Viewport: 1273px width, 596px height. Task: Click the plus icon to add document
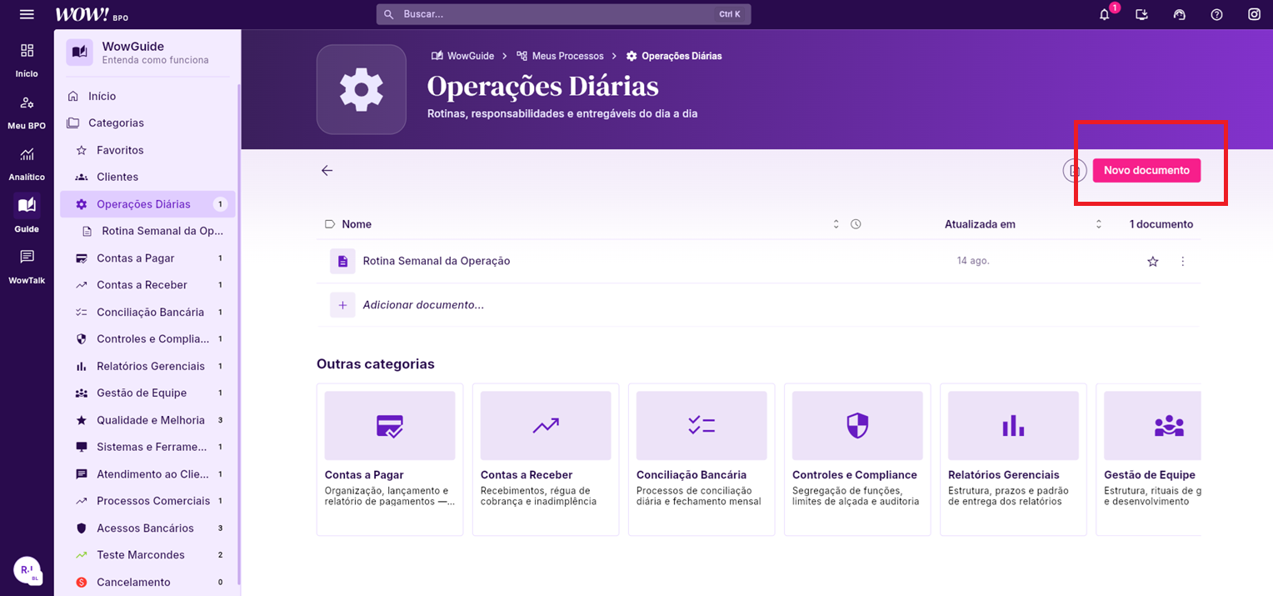click(342, 305)
